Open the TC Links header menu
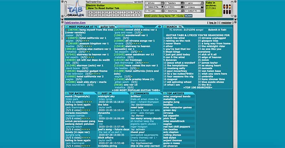This screenshot has width=285, height=148. [154, 11]
